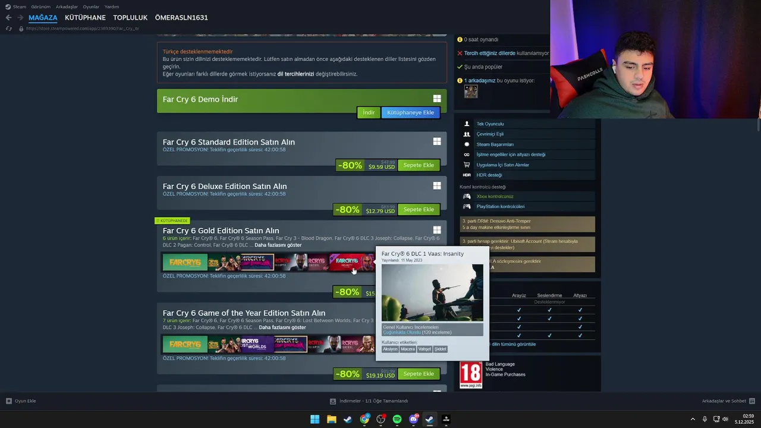The height and width of the screenshot is (428, 761).
Task: Switch to the MAĞAZA tab
Action: pos(43,18)
